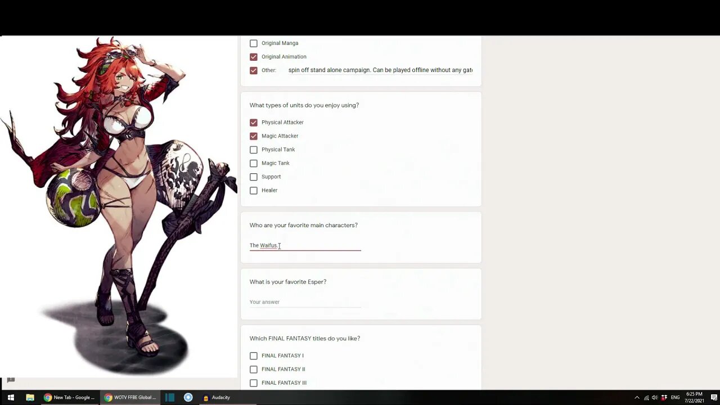Open the notification center icon
Image resolution: width=720 pixels, height=405 pixels.
coord(713,398)
